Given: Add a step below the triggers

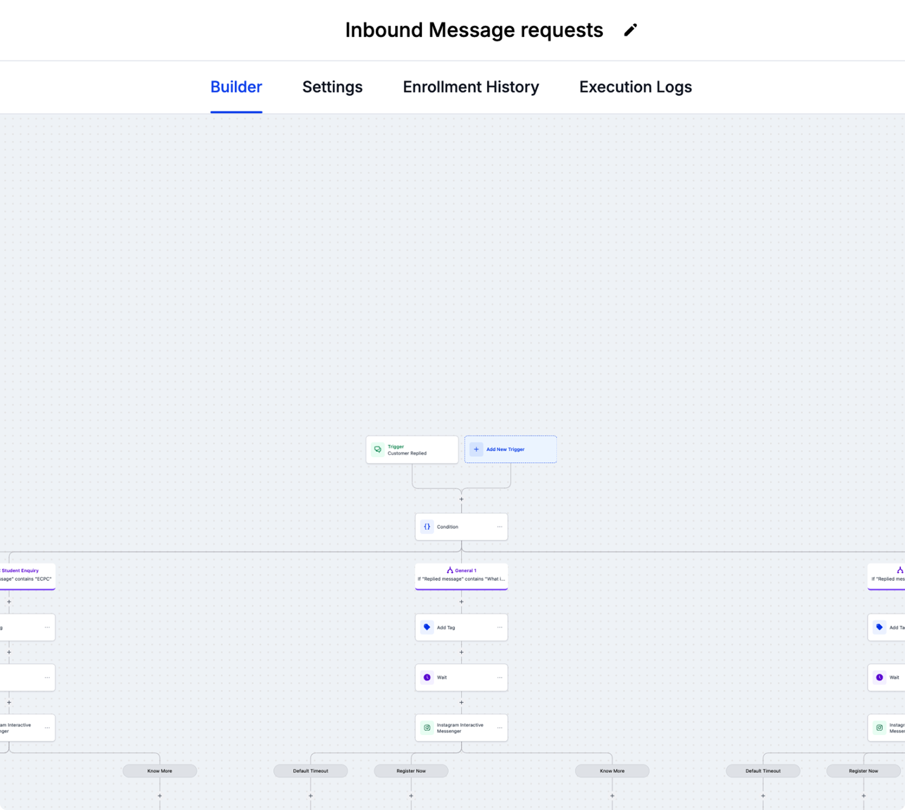Looking at the screenshot, I should coord(461,499).
